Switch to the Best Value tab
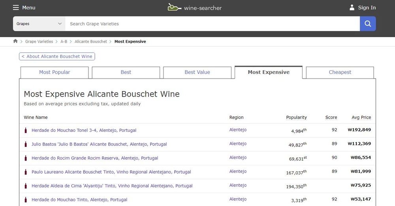 (x=197, y=72)
